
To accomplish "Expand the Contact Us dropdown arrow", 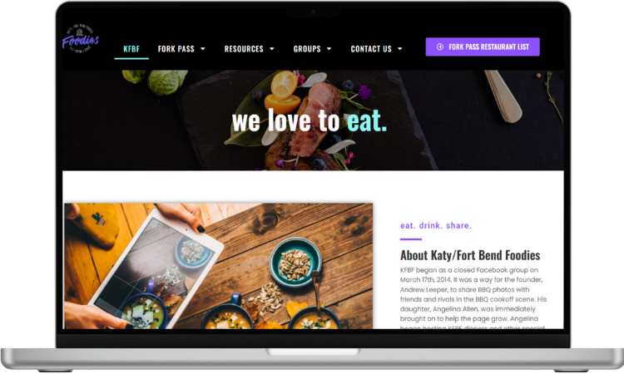I will 400,49.
